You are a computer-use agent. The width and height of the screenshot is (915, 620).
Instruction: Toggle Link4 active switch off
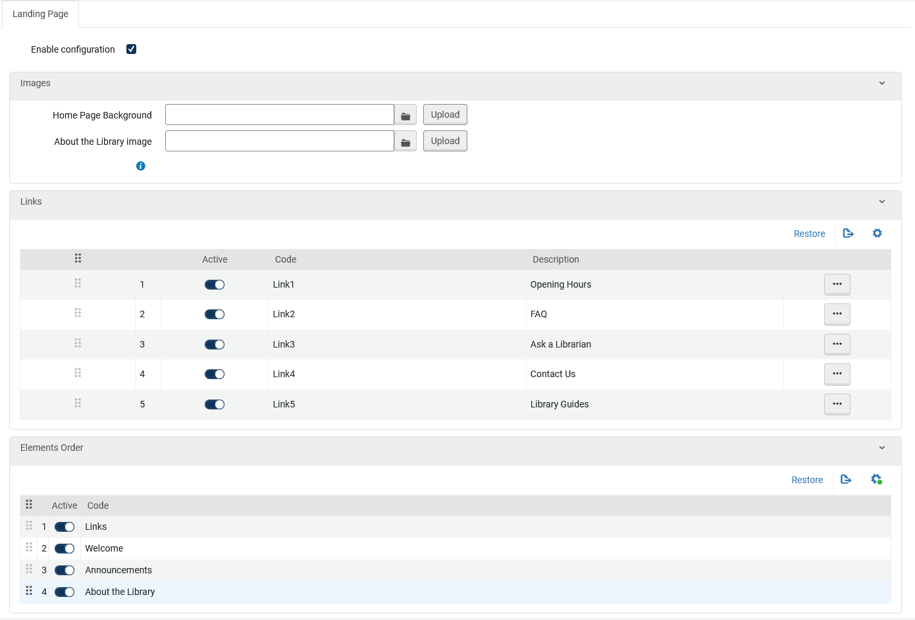(215, 375)
